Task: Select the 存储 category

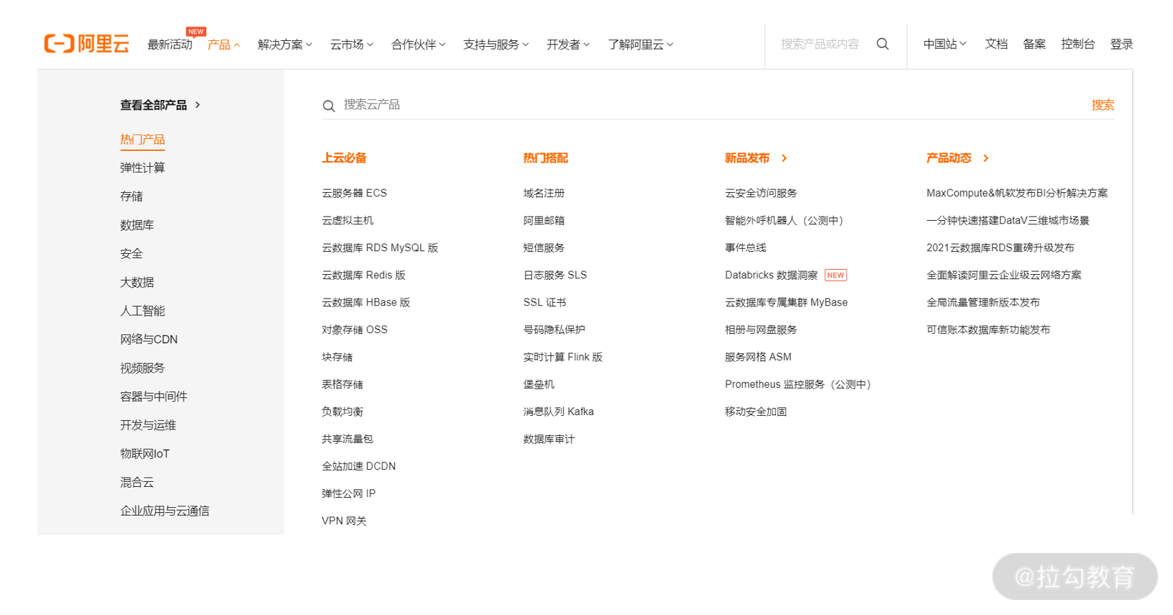Action: tap(132, 196)
